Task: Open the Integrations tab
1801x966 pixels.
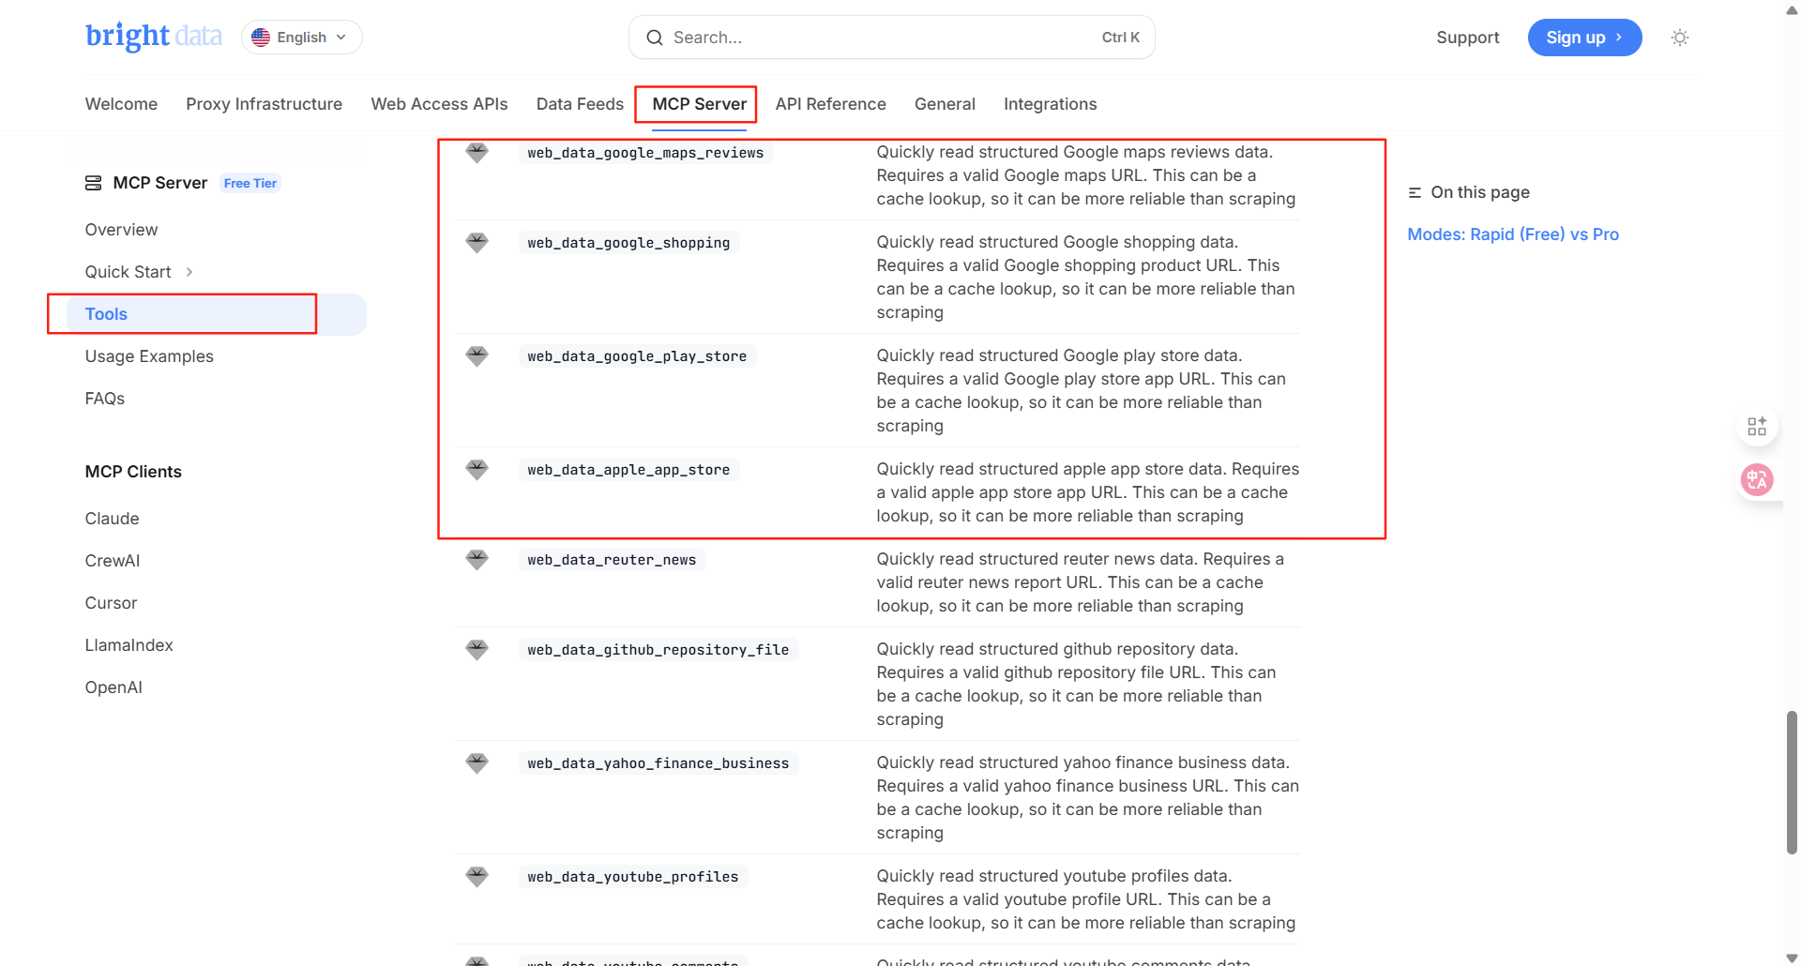Action: (x=1050, y=104)
